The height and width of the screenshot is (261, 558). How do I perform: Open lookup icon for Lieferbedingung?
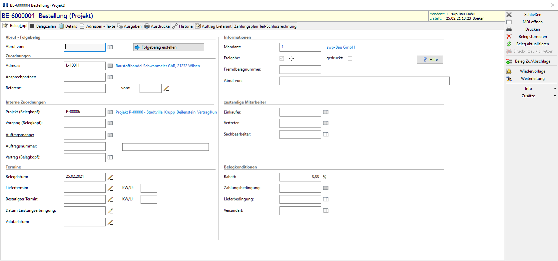pyautogui.click(x=326, y=199)
